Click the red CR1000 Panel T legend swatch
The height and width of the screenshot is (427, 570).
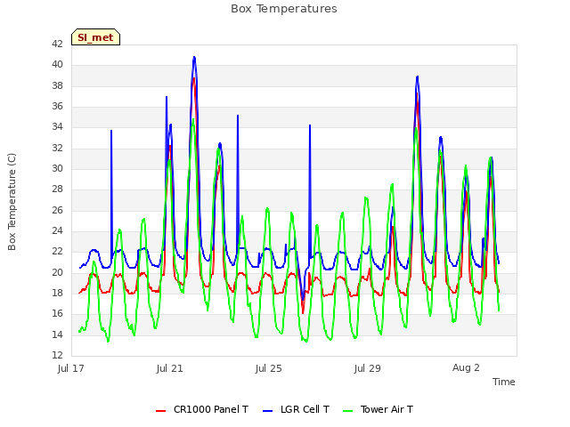(x=160, y=411)
